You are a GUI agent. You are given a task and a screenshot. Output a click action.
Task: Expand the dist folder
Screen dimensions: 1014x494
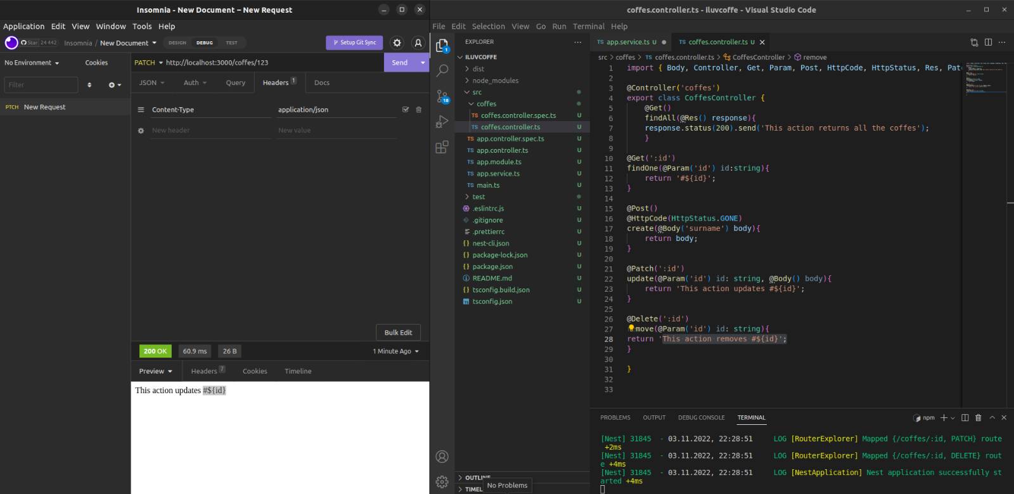(x=478, y=68)
